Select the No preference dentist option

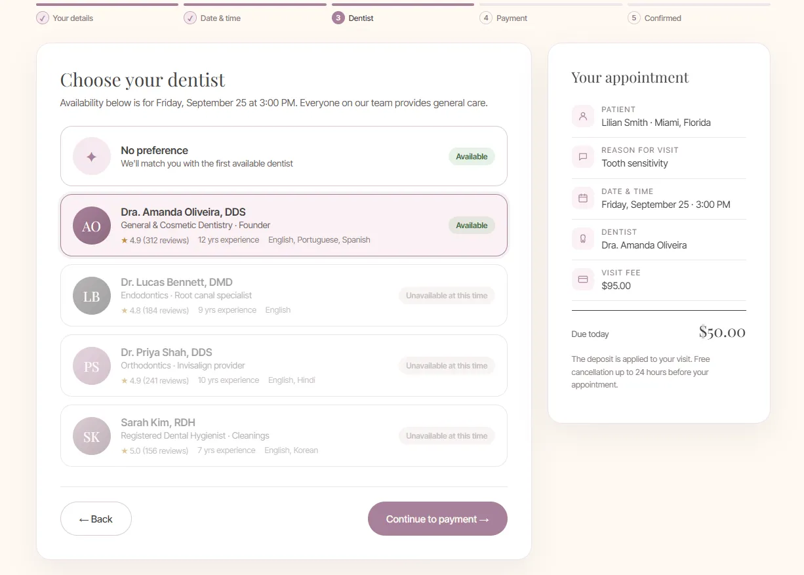tap(284, 156)
